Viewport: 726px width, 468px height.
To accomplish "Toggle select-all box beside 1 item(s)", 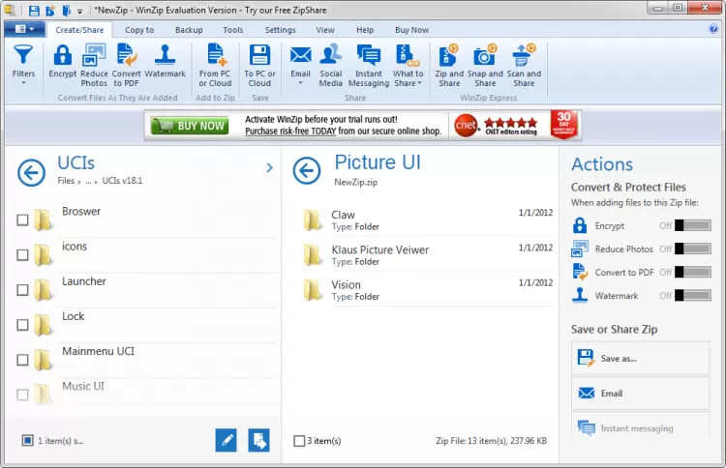I will [28, 440].
